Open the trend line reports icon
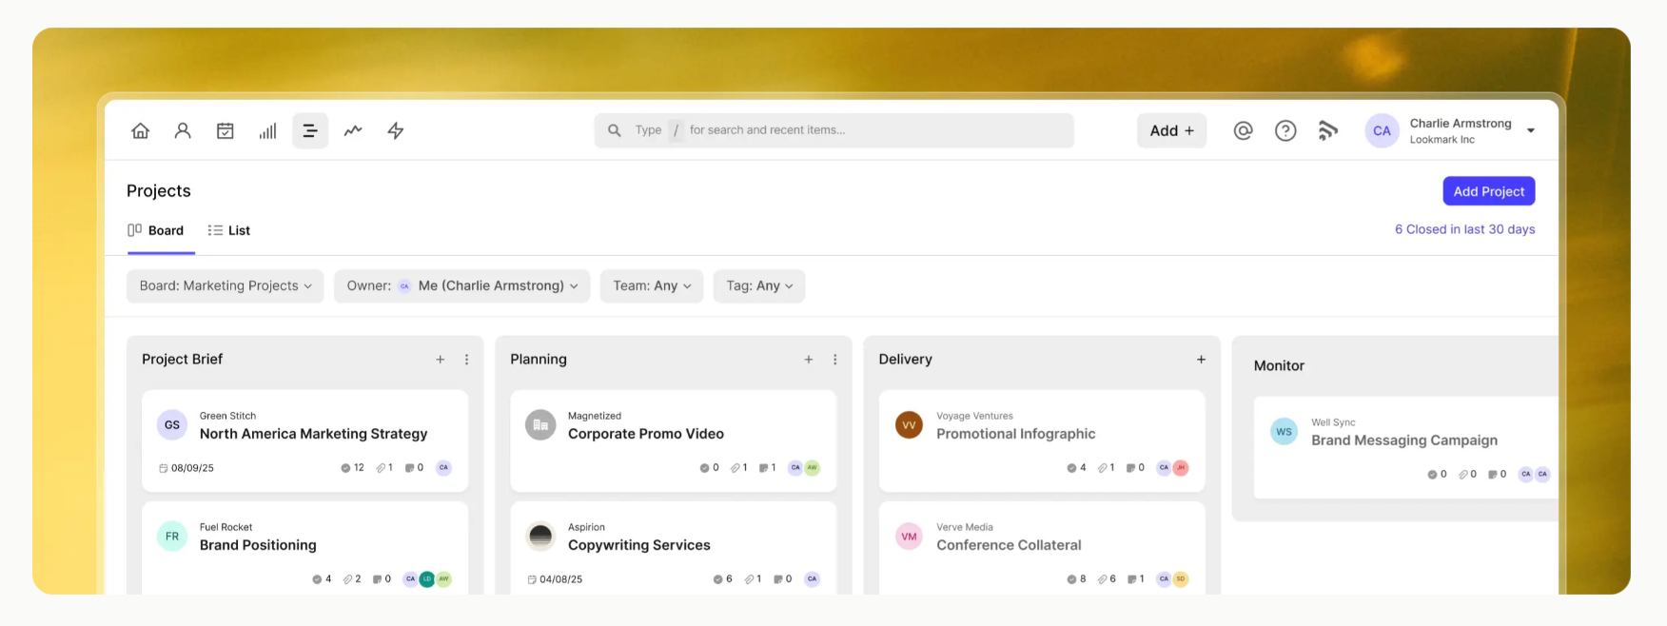This screenshot has width=1667, height=626. coord(353,130)
